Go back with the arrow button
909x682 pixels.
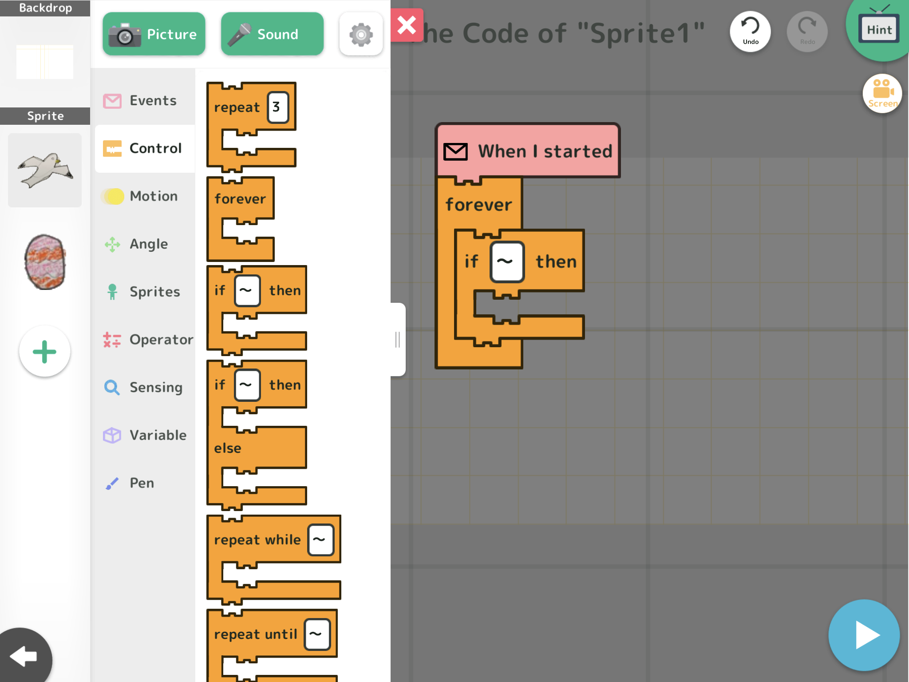coord(23,656)
